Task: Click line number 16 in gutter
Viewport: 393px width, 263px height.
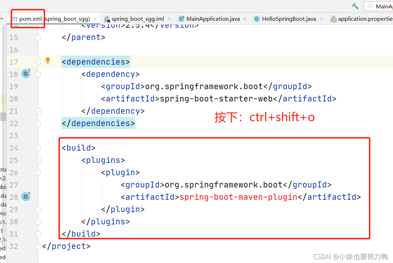Action: click(14, 50)
